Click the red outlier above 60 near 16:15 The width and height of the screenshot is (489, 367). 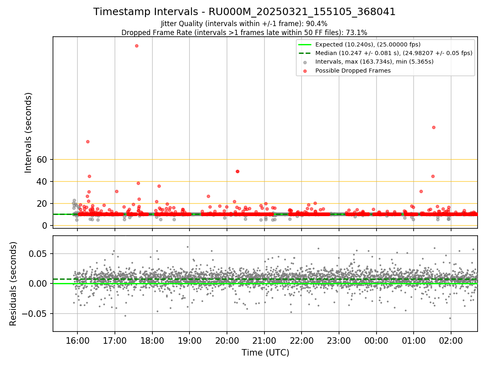click(x=88, y=141)
